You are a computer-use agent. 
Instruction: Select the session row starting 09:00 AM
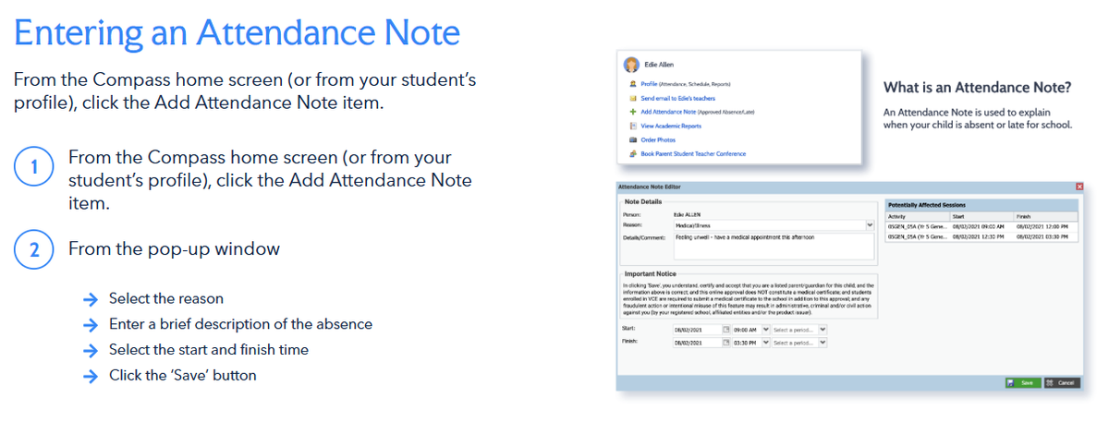pyautogui.click(x=981, y=225)
